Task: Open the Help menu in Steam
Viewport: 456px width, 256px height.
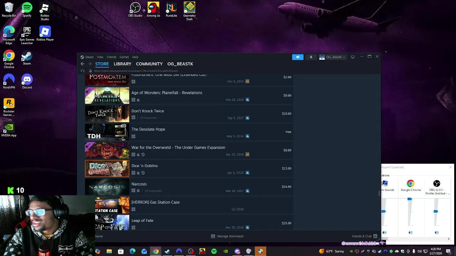Action: point(135,57)
